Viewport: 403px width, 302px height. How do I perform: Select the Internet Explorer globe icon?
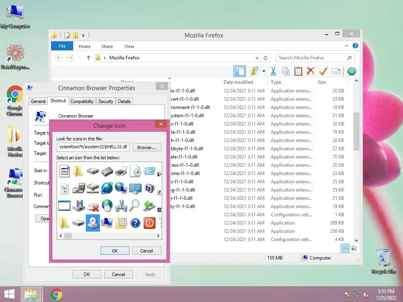click(x=107, y=188)
